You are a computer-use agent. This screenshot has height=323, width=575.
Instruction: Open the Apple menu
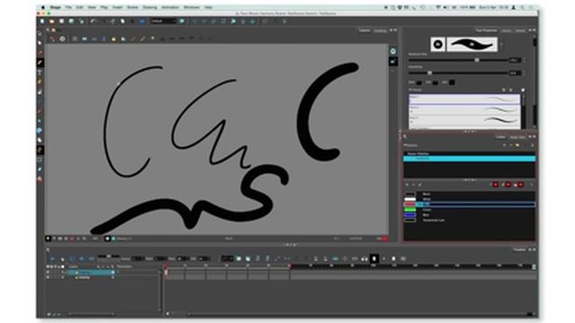pos(43,7)
